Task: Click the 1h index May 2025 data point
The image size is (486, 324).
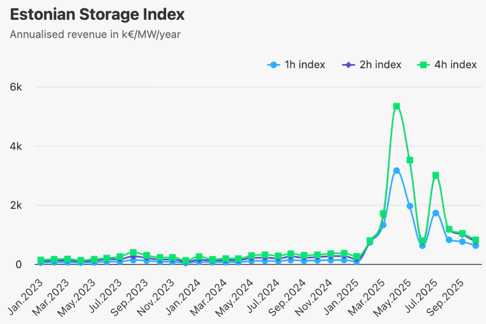Action: [410, 206]
